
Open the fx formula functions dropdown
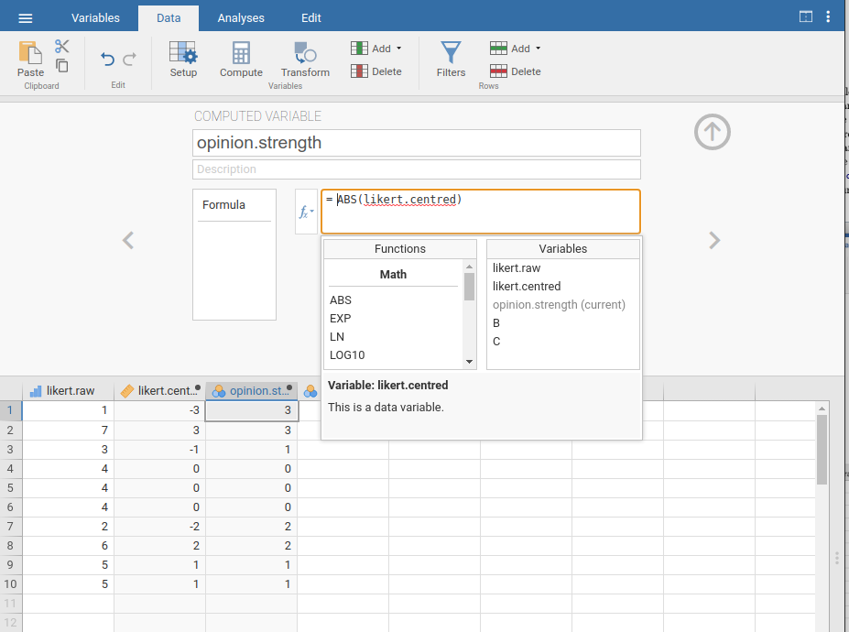306,212
